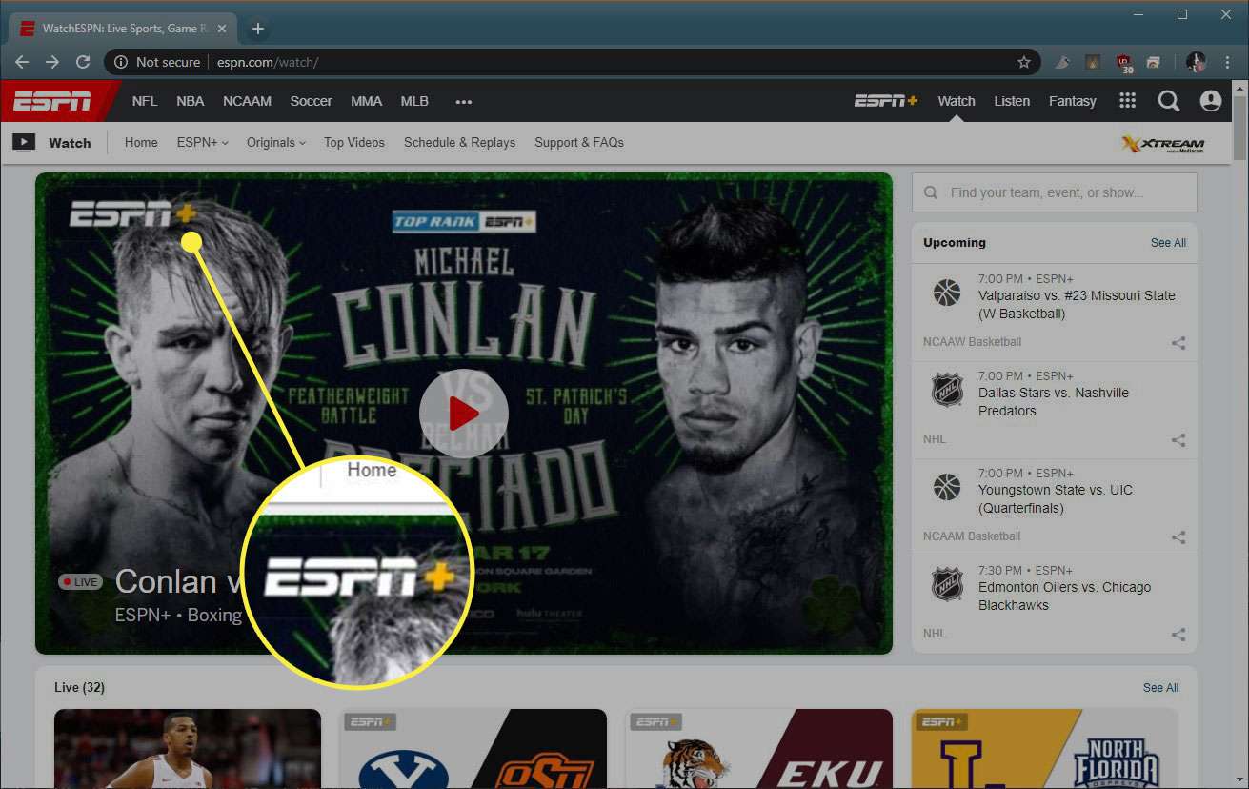The width and height of the screenshot is (1249, 789).
Task: Open the NFL menu
Action: pos(145,101)
